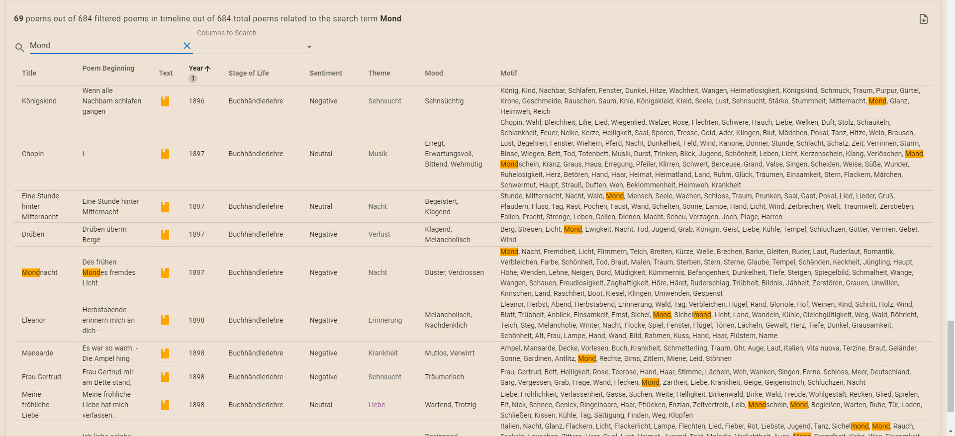Open text icon for Mondnacht poem
The height and width of the screenshot is (436, 955).
pos(165,272)
